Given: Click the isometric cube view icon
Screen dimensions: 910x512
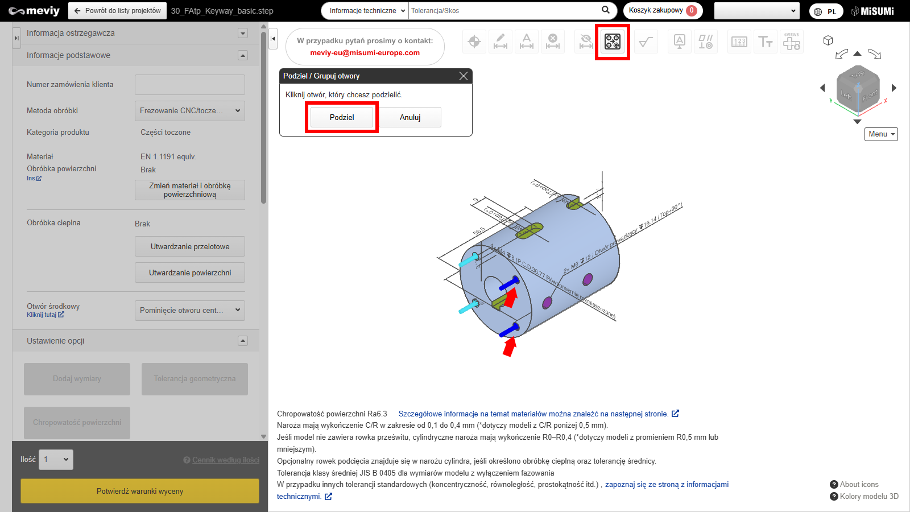Looking at the screenshot, I should click(x=828, y=40).
